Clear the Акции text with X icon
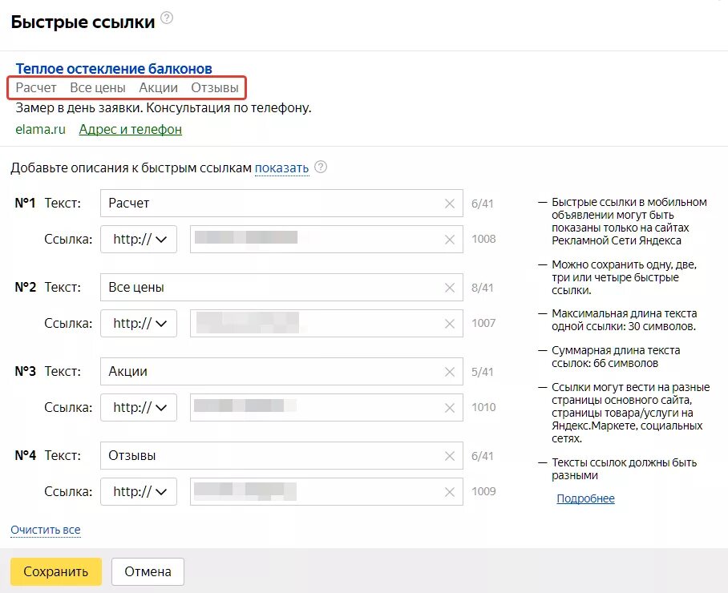 (450, 372)
